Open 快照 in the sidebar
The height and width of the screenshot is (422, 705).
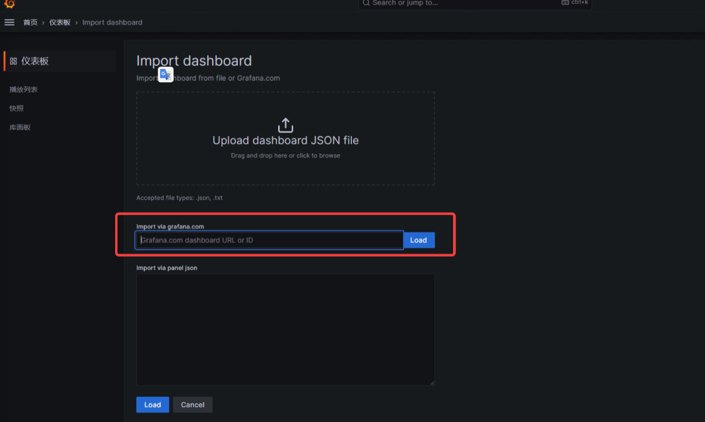(16, 108)
